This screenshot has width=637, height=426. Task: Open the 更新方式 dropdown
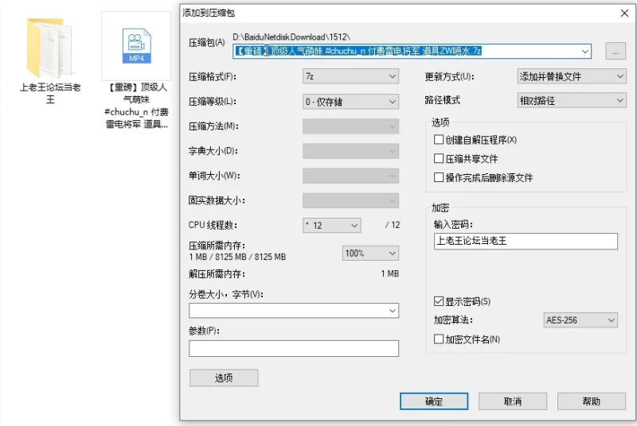pyautogui.click(x=572, y=76)
